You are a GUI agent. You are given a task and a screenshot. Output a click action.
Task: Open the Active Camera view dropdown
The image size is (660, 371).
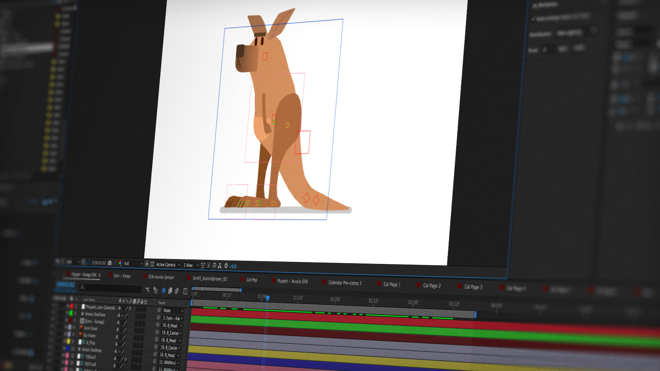(x=168, y=265)
